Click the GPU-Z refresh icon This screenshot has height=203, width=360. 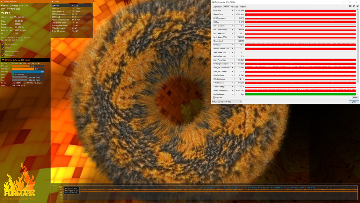354,6
